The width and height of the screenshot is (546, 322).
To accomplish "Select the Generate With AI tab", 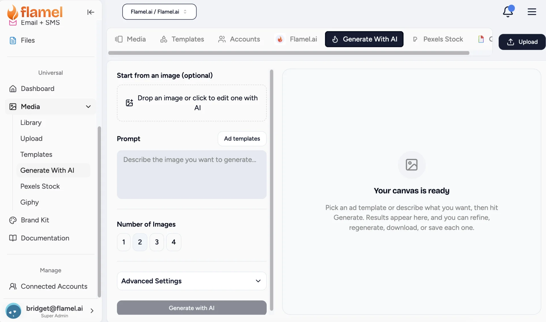I will (364, 39).
